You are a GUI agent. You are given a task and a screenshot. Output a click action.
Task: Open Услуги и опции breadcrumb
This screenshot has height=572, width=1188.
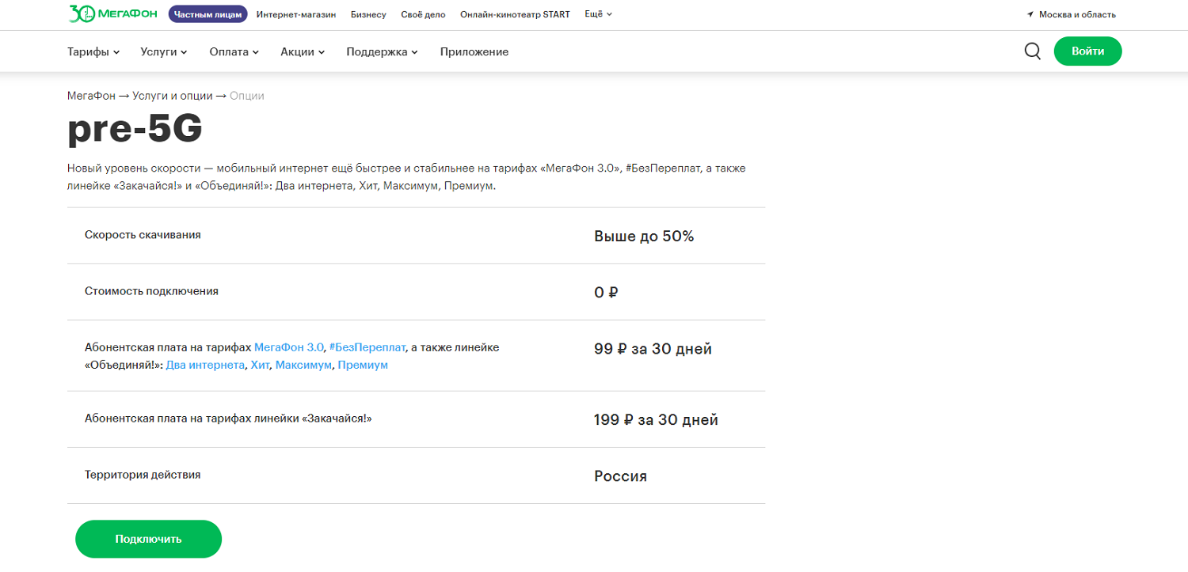point(173,96)
